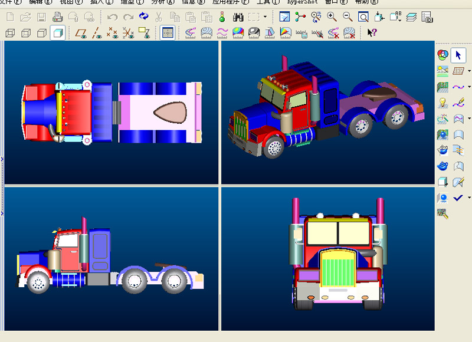
Task: Switch to hidden line display mode
Action: [26, 32]
